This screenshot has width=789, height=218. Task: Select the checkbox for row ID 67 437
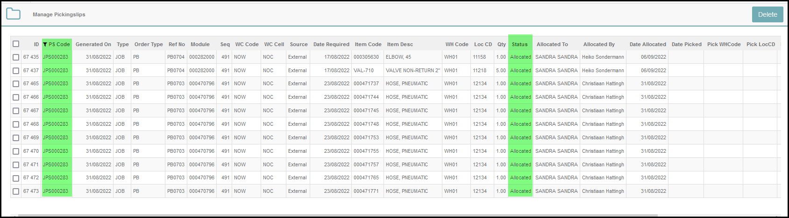point(16,71)
